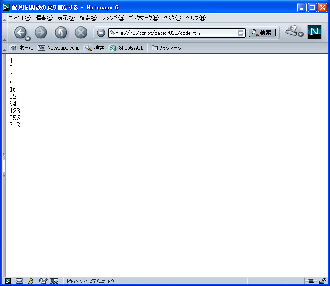
Task: Print the page with the printer icon
Action: tap(292, 30)
